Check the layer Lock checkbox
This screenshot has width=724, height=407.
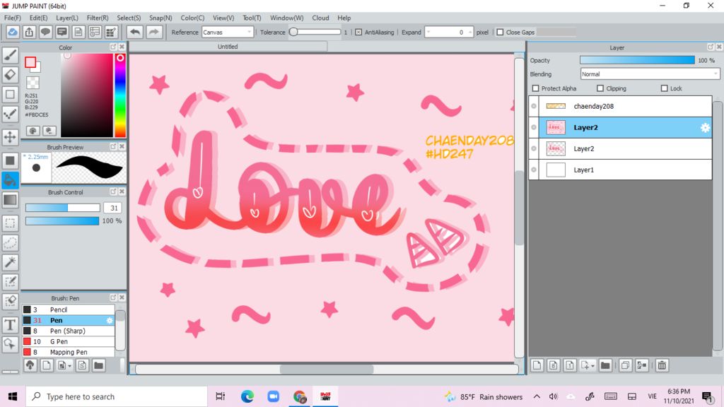tap(665, 88)
